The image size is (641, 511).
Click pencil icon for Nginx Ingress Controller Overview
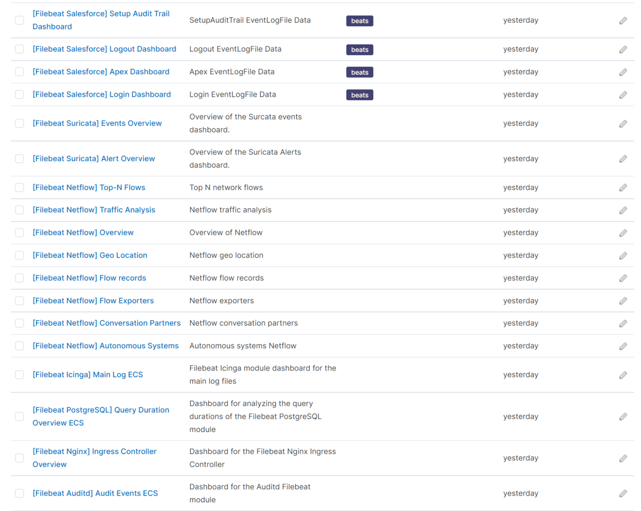pos(623,458)
